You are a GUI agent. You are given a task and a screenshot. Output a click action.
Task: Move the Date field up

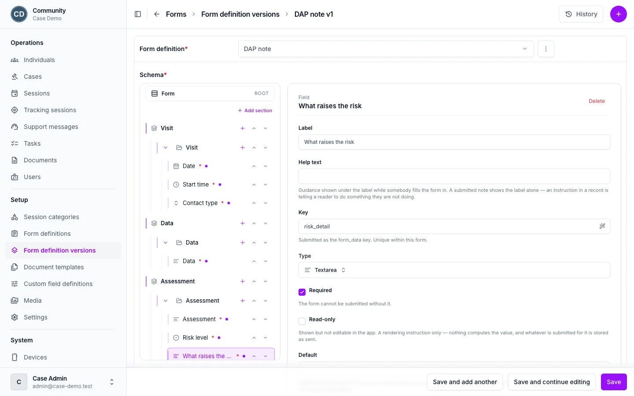point(254,166)
